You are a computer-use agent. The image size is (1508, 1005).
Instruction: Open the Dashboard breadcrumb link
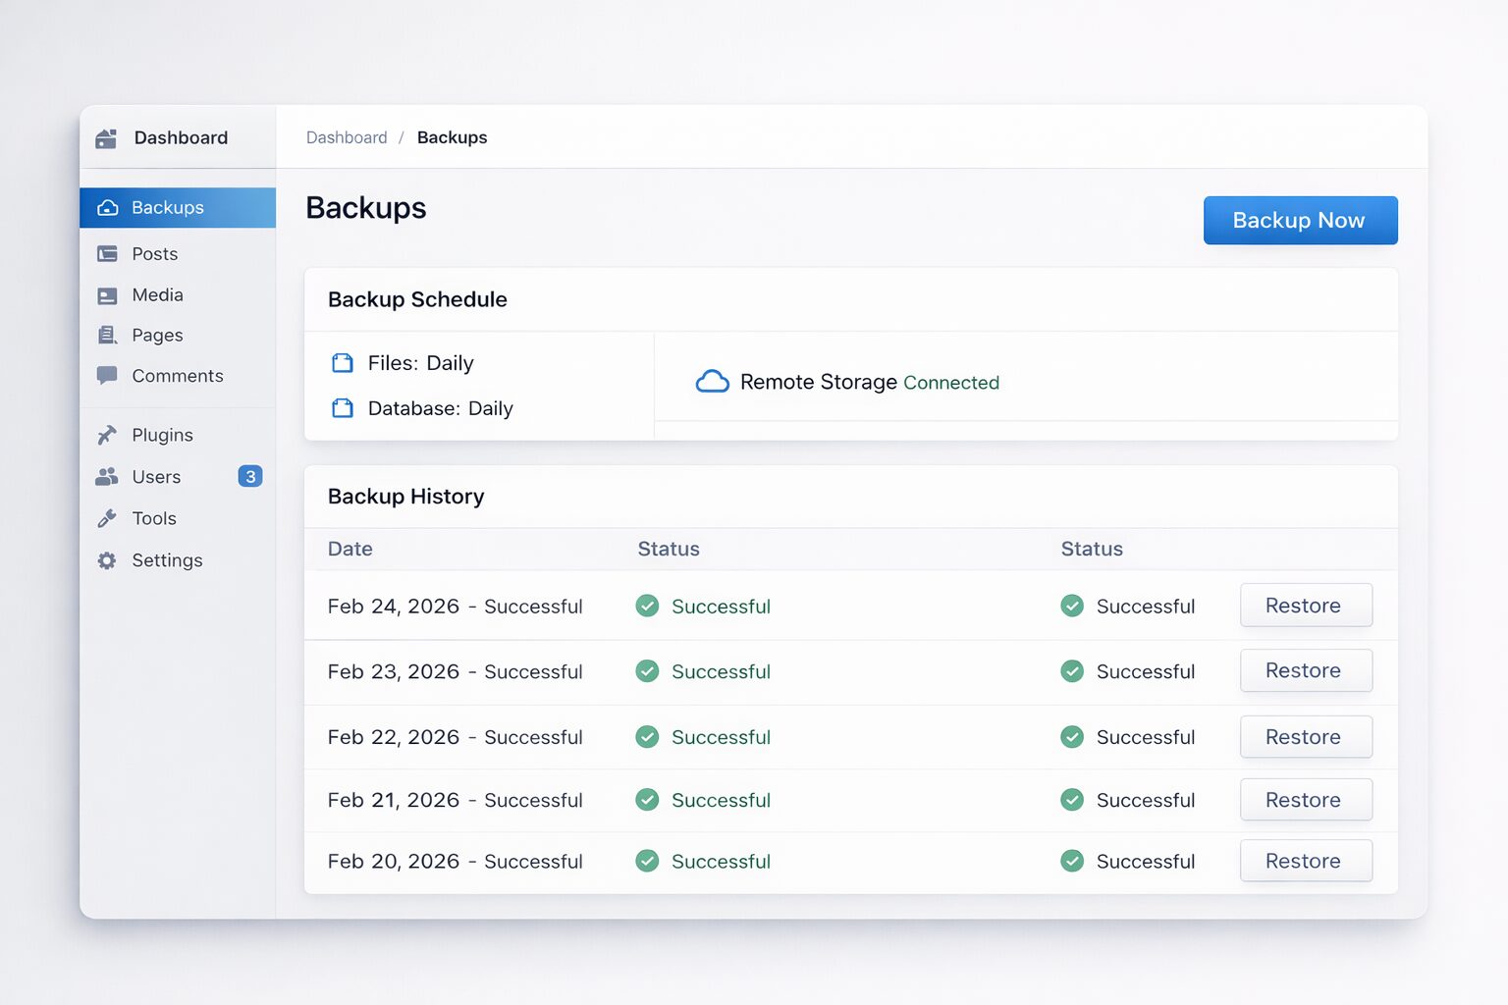347,137
